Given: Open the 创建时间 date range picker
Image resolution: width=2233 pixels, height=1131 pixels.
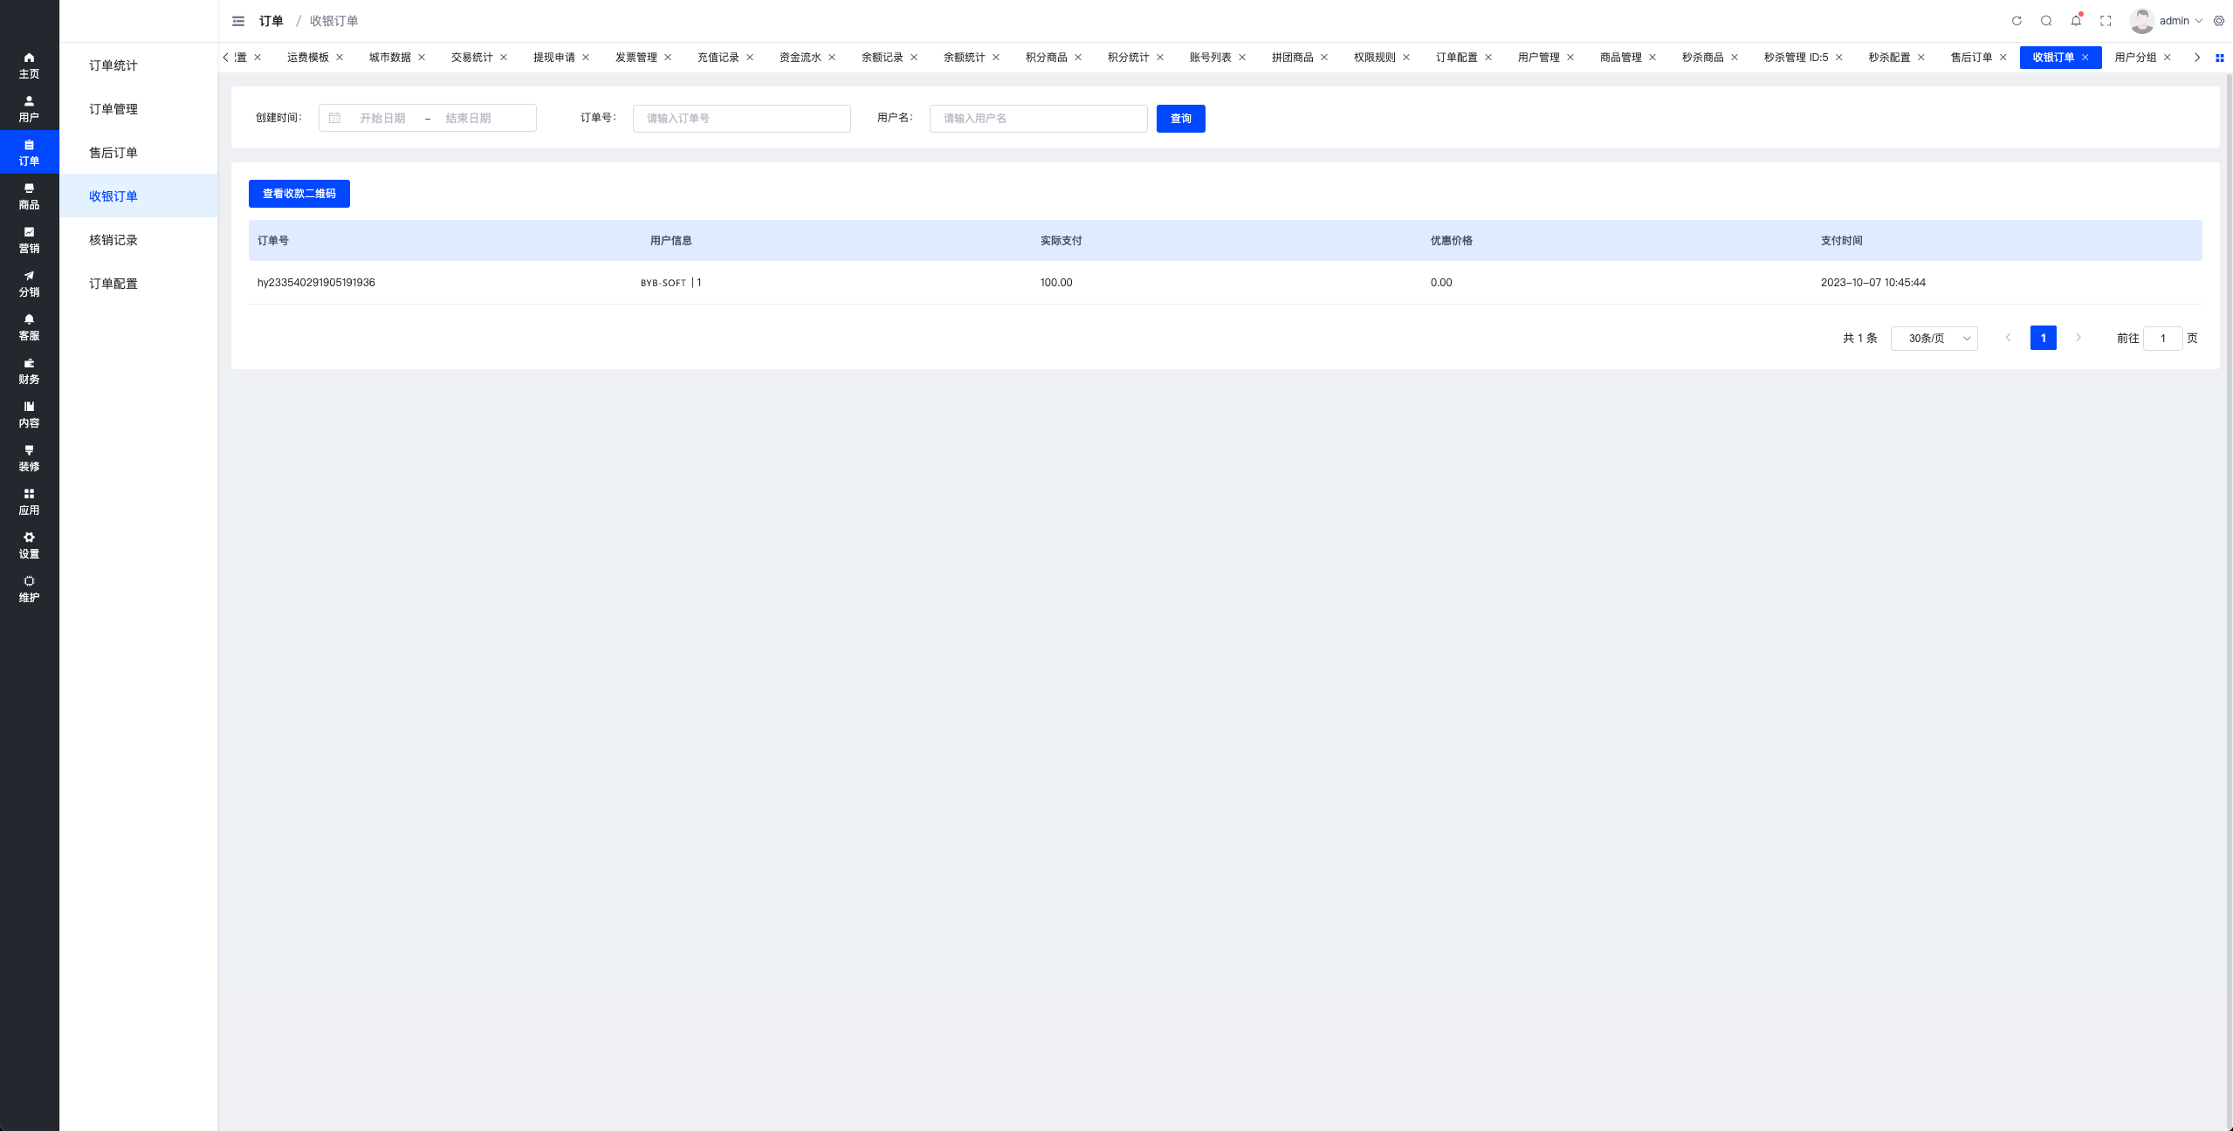Looking at the screenshot, I should point(428,118).
